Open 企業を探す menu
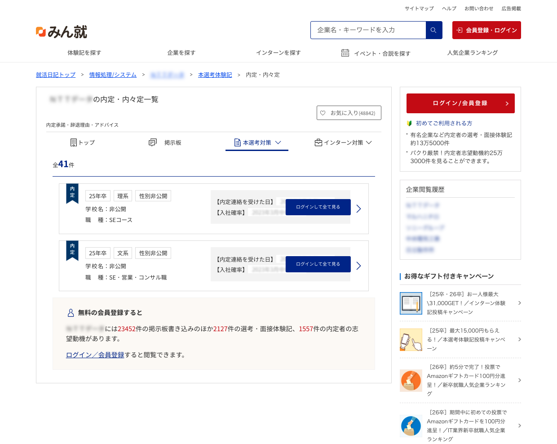The image size is (557, 444). 181,53
